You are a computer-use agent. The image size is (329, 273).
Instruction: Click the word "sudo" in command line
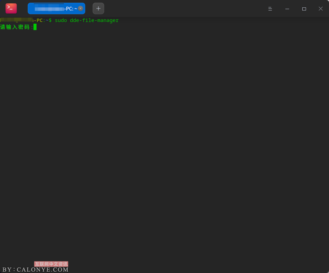tap(61, 20)
